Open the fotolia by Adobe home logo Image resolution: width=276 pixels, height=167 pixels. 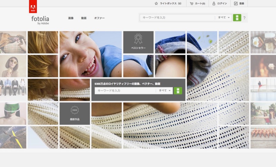point(40,20)
